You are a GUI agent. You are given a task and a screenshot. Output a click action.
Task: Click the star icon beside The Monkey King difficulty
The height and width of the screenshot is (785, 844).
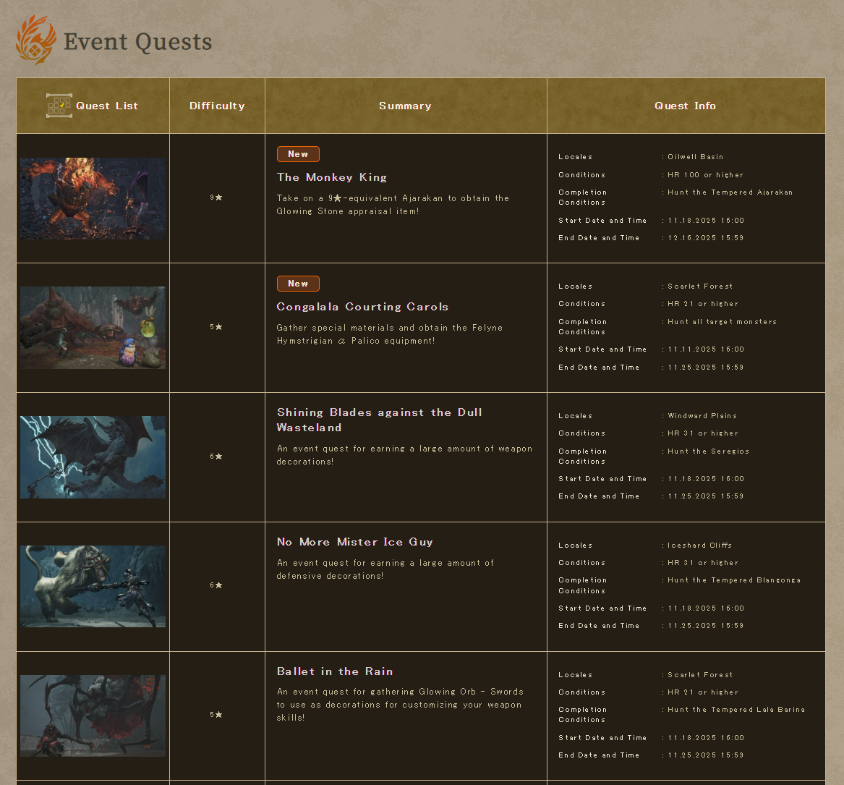point(219,196)
